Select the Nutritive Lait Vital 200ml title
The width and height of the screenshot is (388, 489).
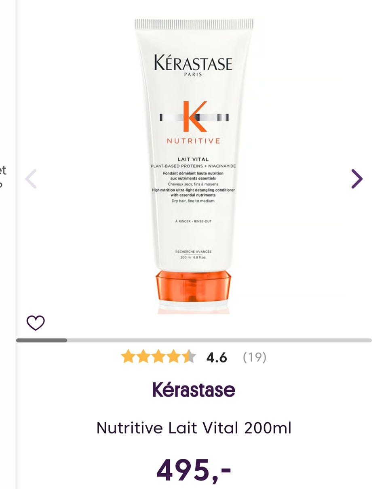[194, 428]
